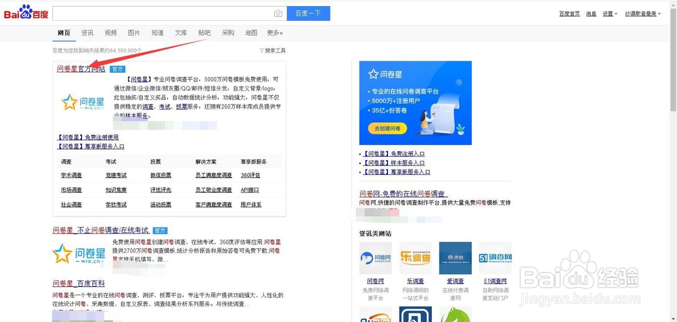Switch to the 资讯 tab

click(87, 32)
